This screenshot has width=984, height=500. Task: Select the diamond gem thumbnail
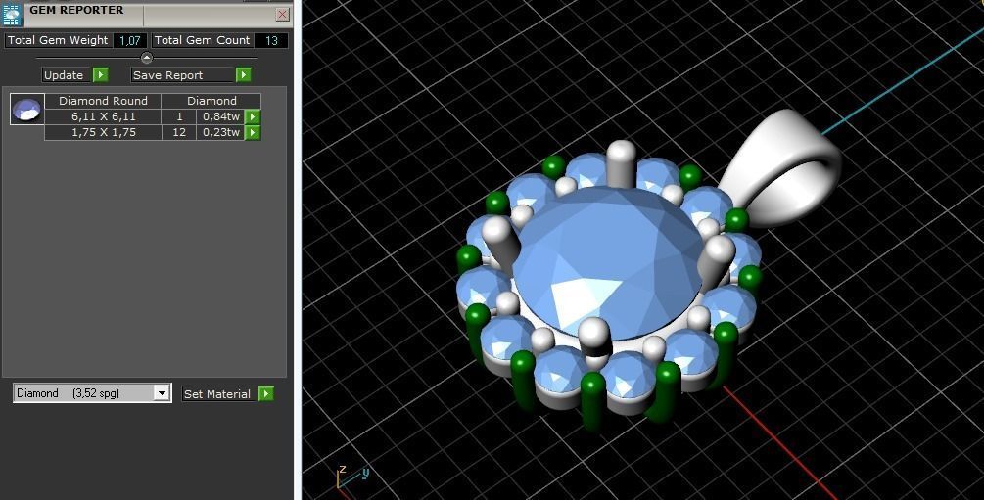pos(27,110)
